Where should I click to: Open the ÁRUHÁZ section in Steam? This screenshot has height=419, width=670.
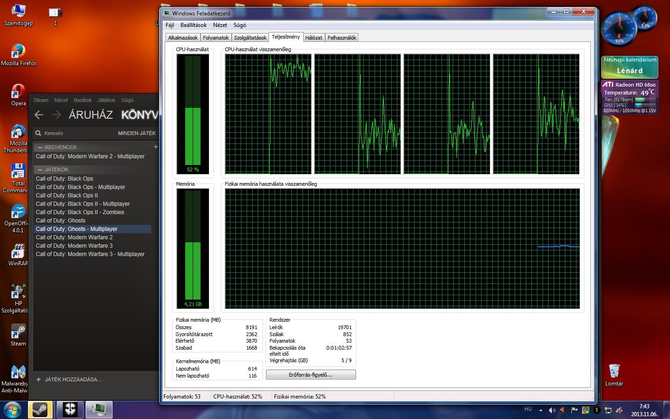click(91, 115)
